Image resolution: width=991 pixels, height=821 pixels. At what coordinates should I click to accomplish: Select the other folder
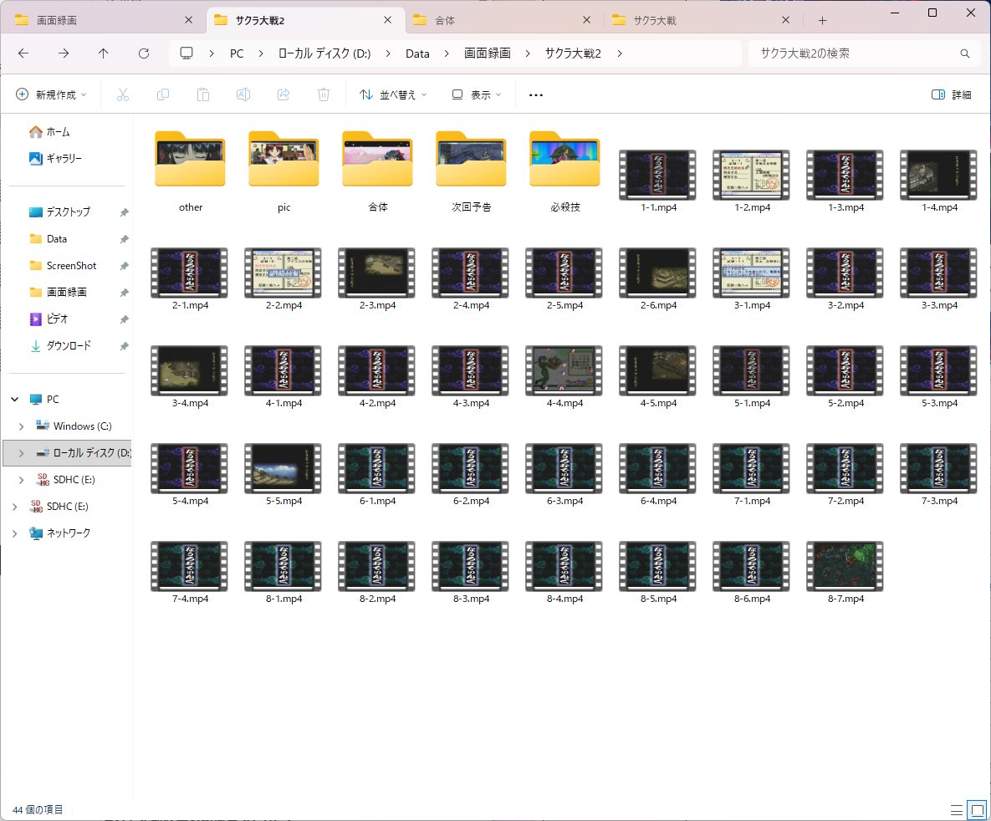point(190,171)
